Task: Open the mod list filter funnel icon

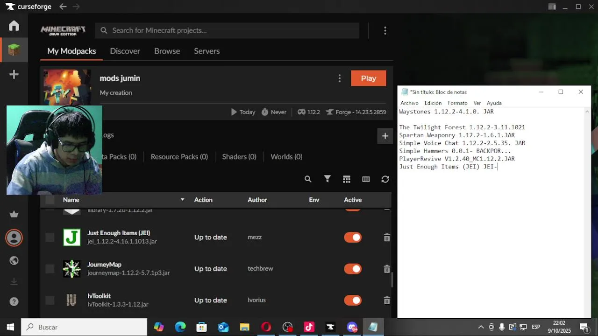Action: 327,179
